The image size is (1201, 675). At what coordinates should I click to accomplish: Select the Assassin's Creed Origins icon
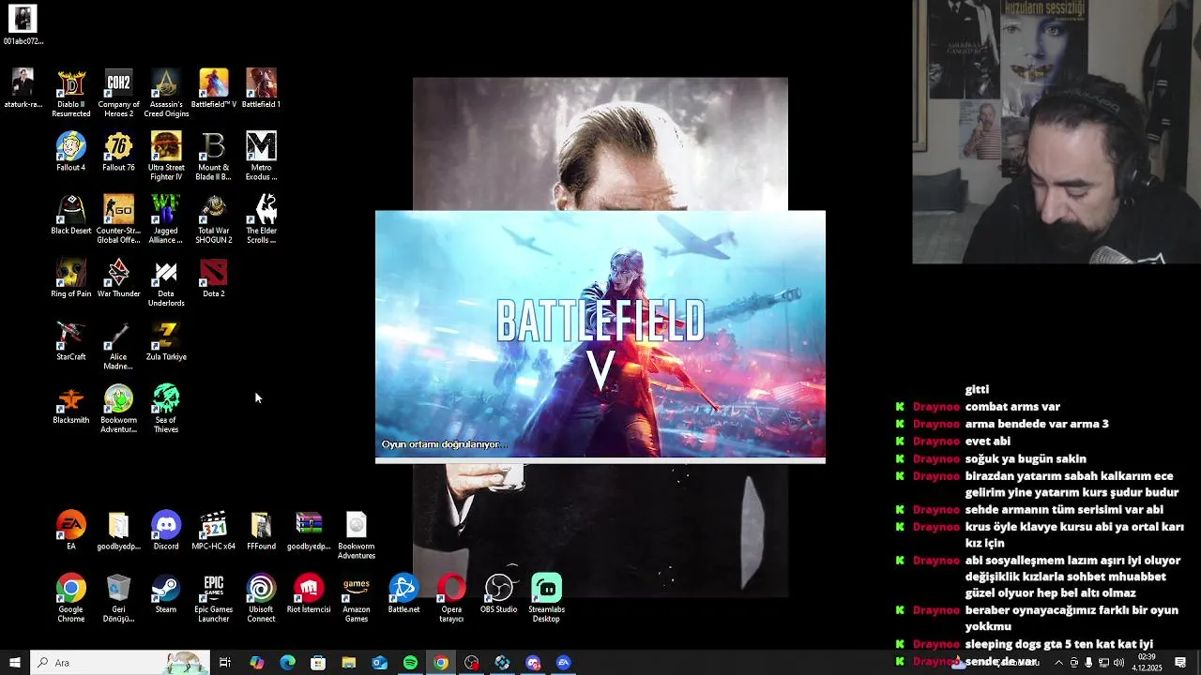166,93
